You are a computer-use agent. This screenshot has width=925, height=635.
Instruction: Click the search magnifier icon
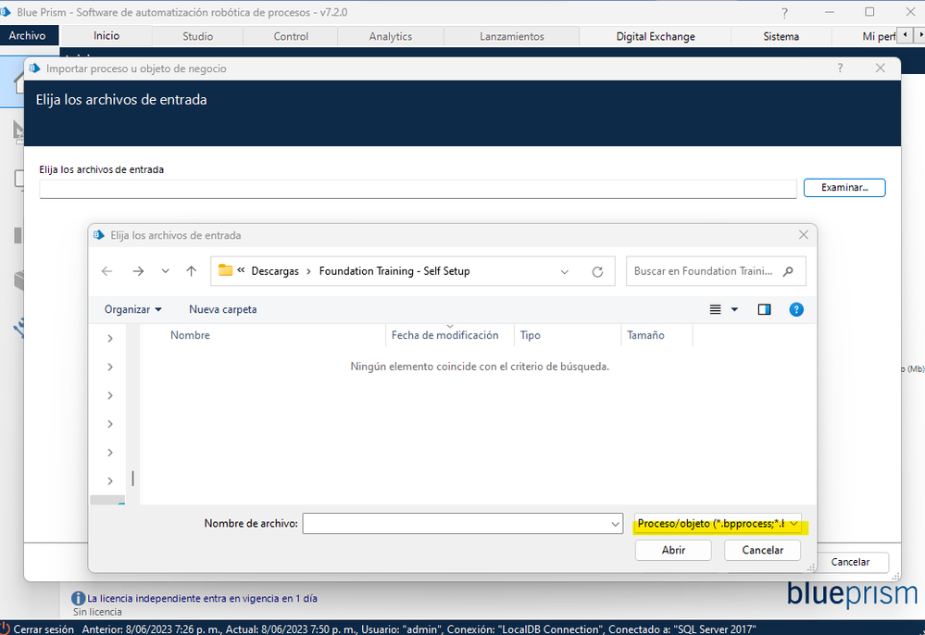(x=788, y=271)
